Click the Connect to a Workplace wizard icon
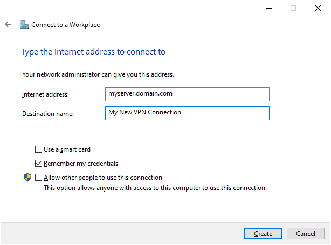Viewport: 331px width, 245px height. point(24,24)
